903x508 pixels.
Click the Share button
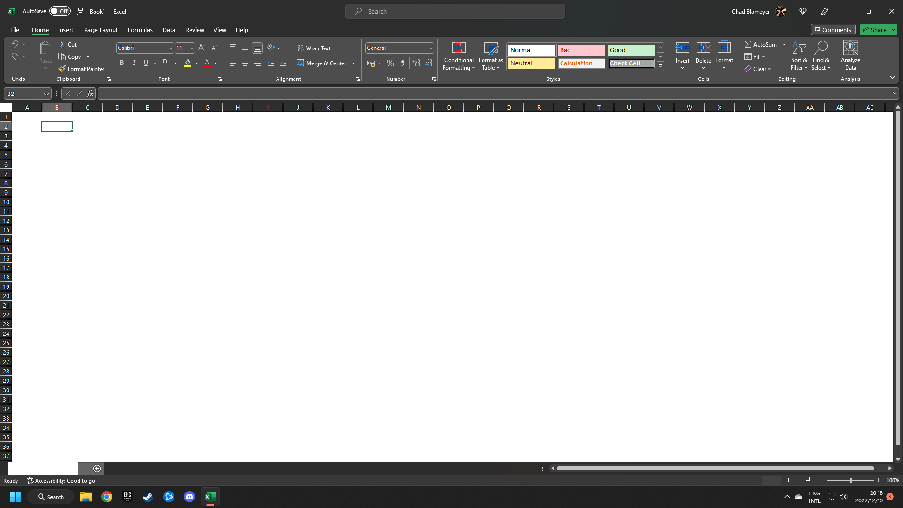pyautogui.click(x=876, y=30)
